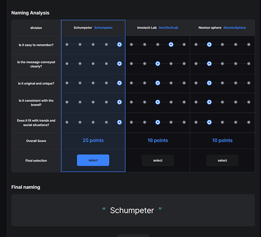The width and height of the screenshot is (261, 237).
Task: Open the InnoTechLab link in header
Action: click(168, 27)
